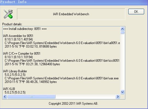Click the Install subdirectory: 8051 line
The width and height of the screenshot is (148, 109).
25,29
